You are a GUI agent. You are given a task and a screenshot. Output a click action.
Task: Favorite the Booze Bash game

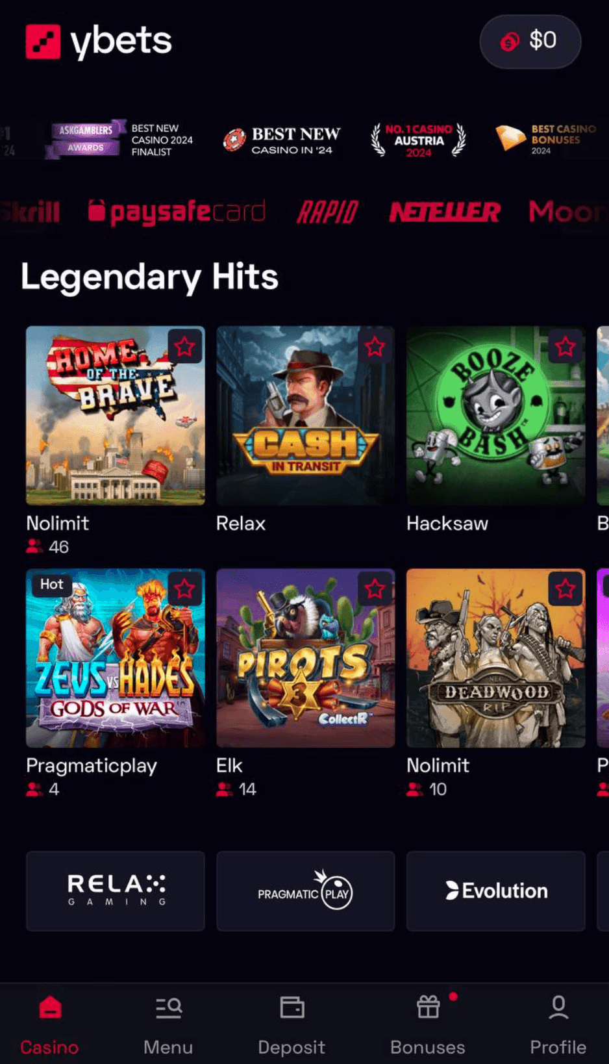coord(565,347)
